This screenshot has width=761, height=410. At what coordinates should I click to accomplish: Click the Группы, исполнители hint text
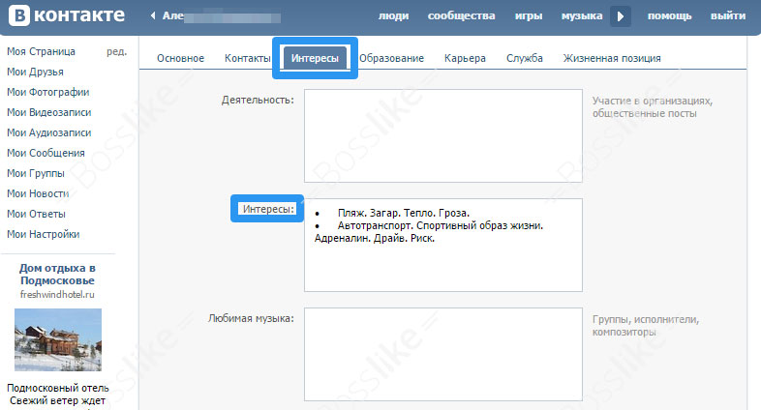pos(646,326)
